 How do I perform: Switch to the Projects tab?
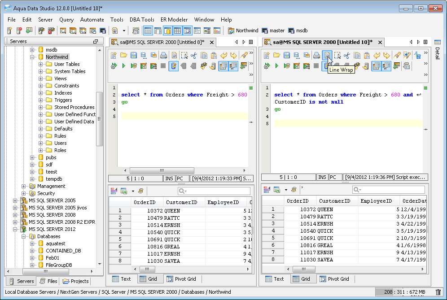click(x=76, y=281)
